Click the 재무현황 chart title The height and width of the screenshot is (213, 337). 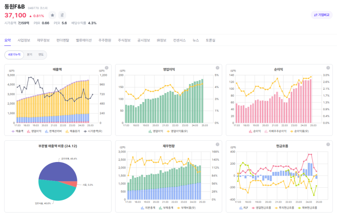[169, 146]
